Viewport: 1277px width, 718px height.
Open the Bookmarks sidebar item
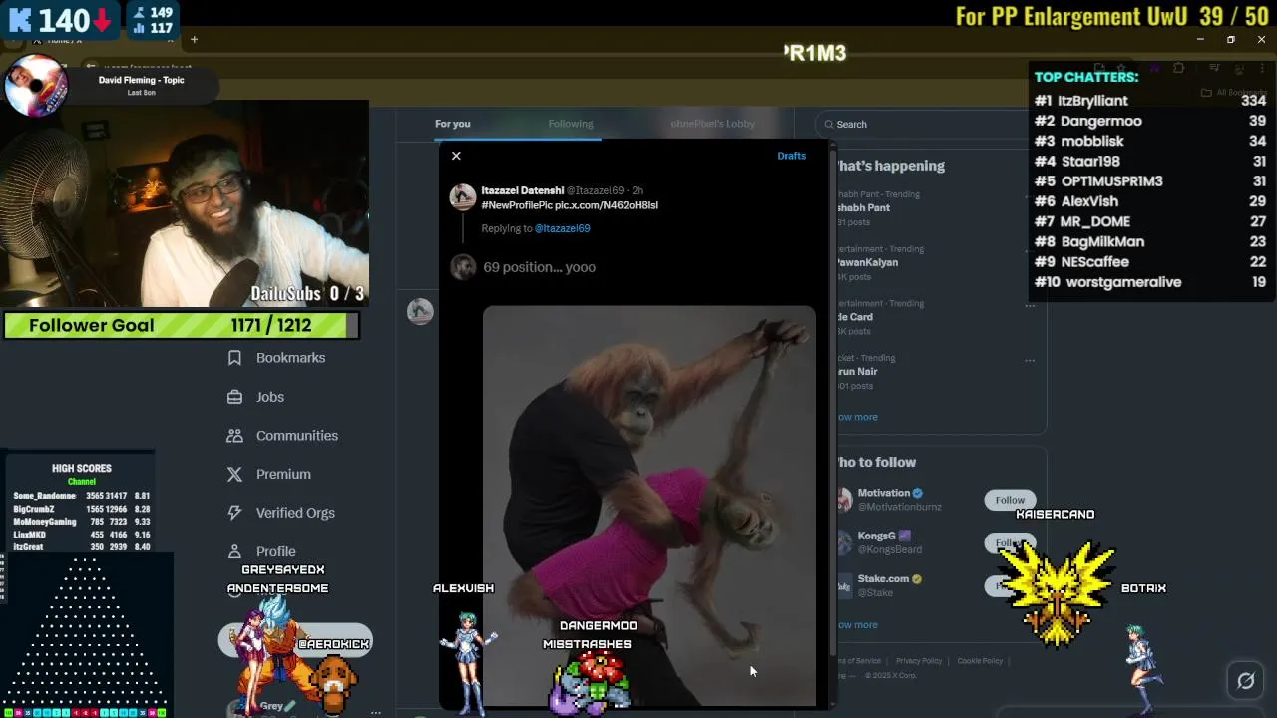pyautogui.click(x=276, y=358)
